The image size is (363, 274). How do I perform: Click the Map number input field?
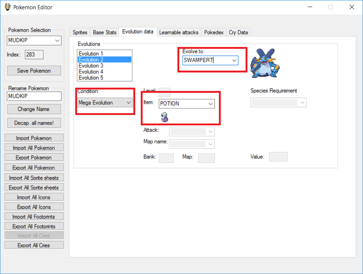206,158
